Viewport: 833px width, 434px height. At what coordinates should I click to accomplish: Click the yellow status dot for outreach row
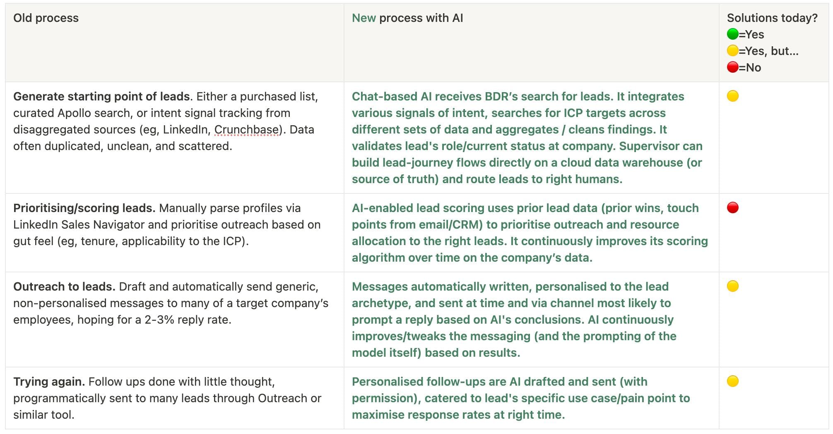(732, 286)
